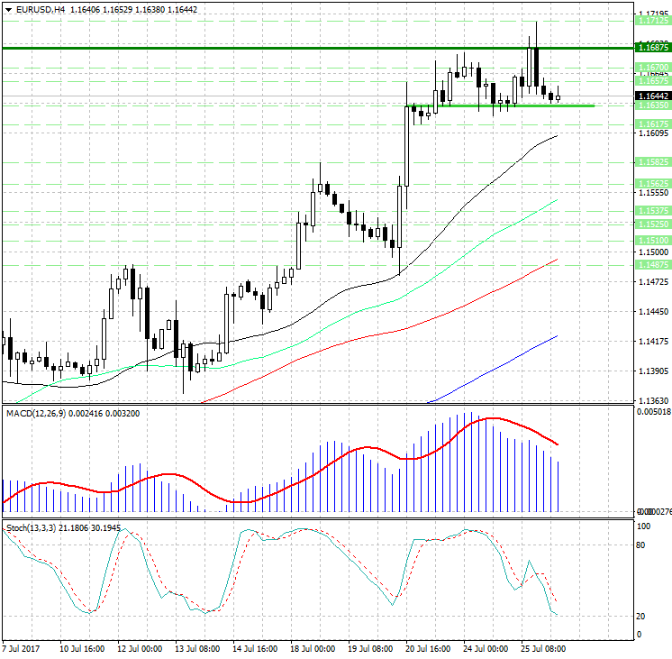Select the 1.14450 axis price value
The height and width of the screenshot is (659, 672).
(x=653, y=312)
